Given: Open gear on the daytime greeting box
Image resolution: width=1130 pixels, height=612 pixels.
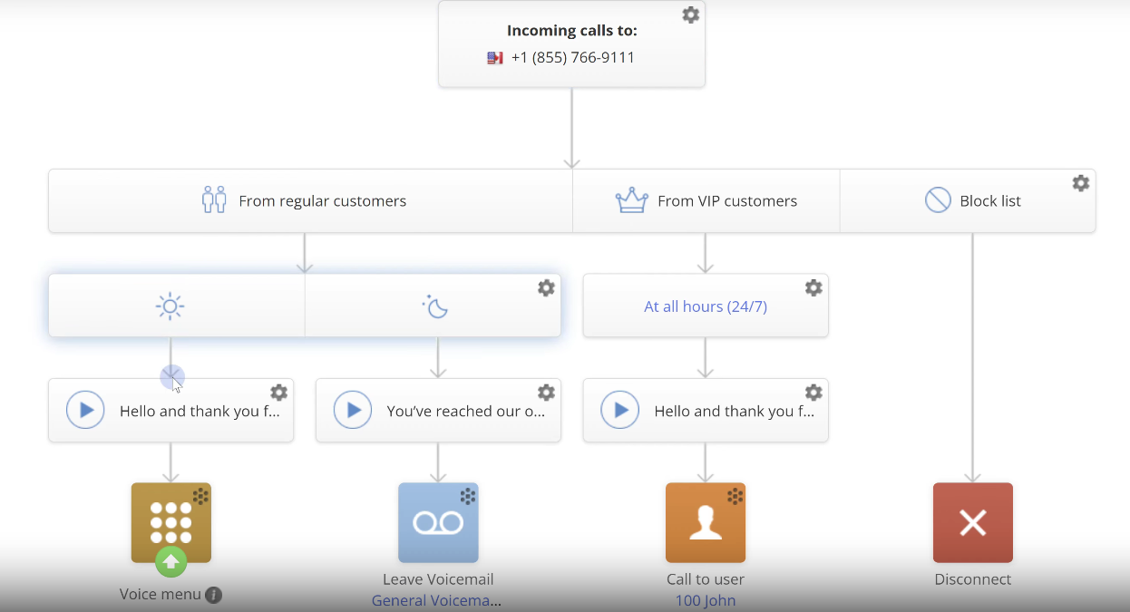Looking at the screenshot, I should coord(279,393).
